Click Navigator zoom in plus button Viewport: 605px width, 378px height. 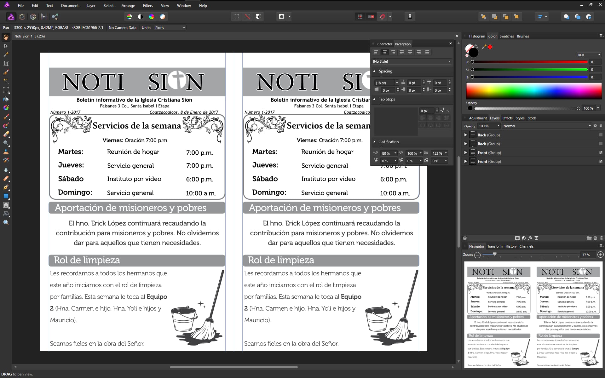601,255
